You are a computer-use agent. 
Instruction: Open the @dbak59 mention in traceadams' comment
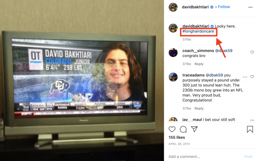pos(214,75)
